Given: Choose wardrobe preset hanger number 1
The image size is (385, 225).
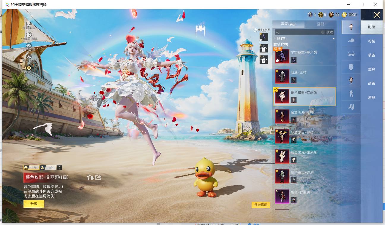Looking at the screenshot, I should [263, 48].
